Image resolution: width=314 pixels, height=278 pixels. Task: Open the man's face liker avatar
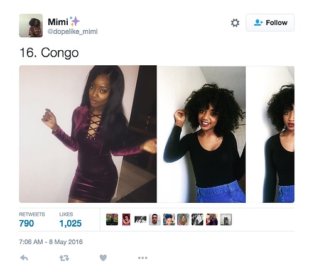154,220
